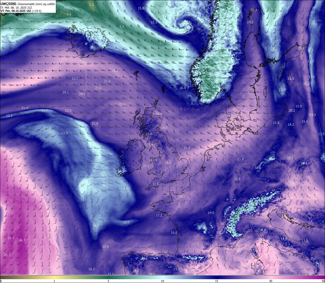Click the colour scale tick labelled 1
This screenshot has width=325, height=283.
pyautogui.click(x=54, y=281)
